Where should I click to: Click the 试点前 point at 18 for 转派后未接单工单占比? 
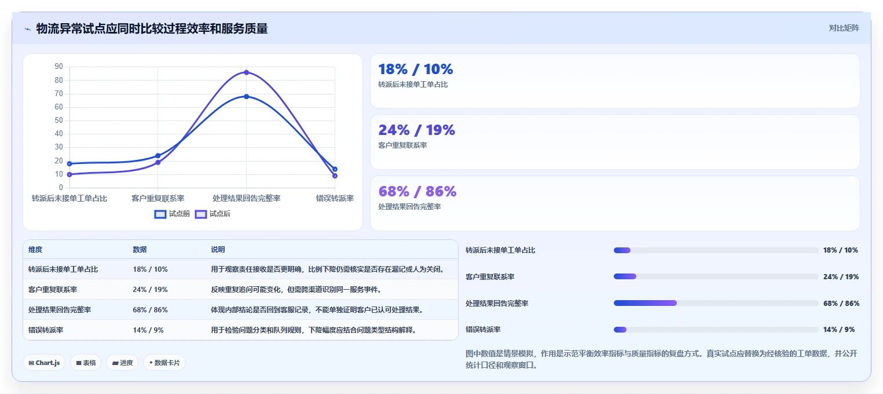69,163
